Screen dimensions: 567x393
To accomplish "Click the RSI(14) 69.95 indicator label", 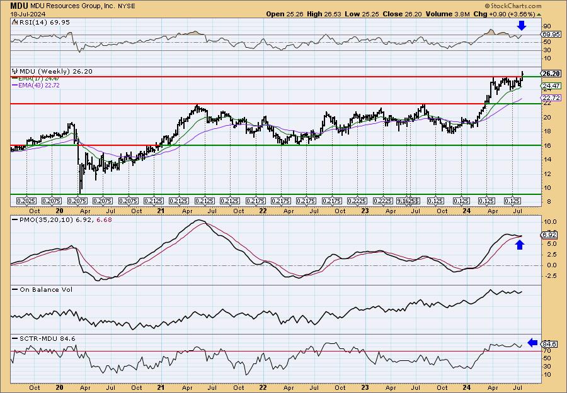I will [44, 23].
